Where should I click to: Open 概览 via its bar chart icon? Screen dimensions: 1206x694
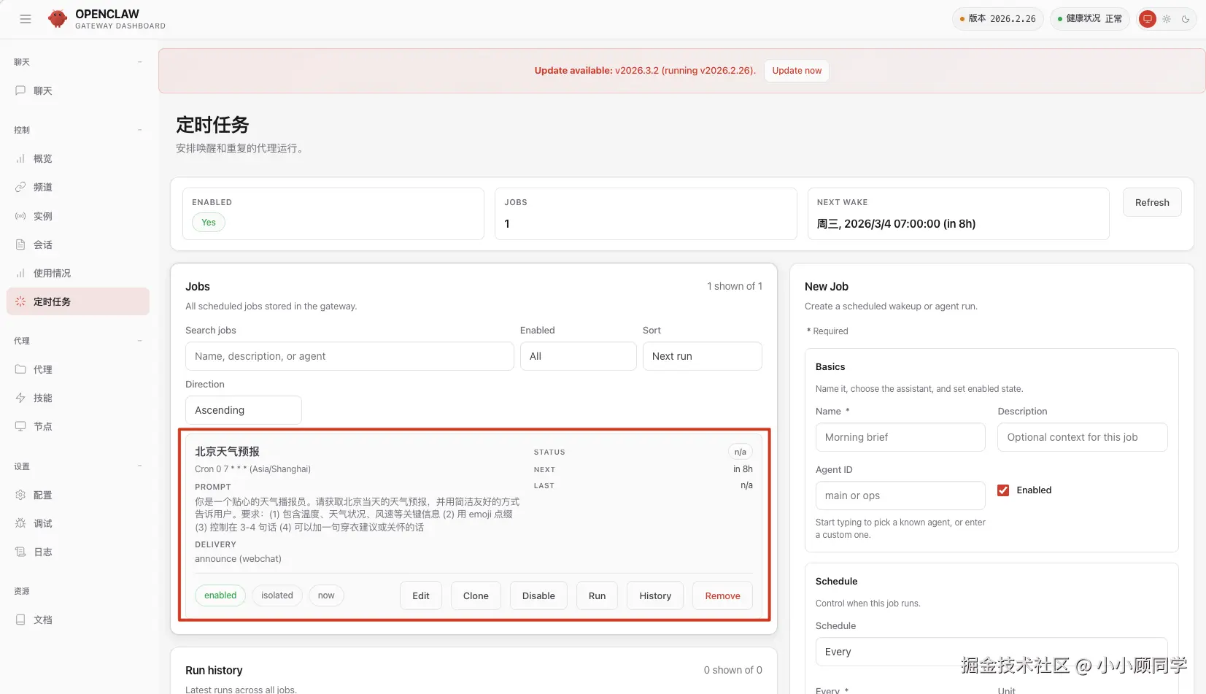click(x=20, y=158)
